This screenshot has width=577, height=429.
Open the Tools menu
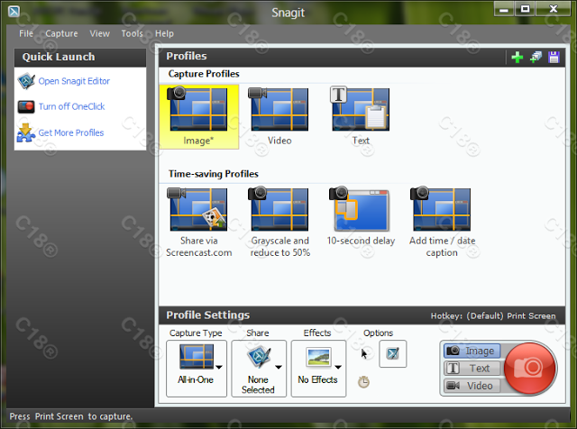(133, 33)
